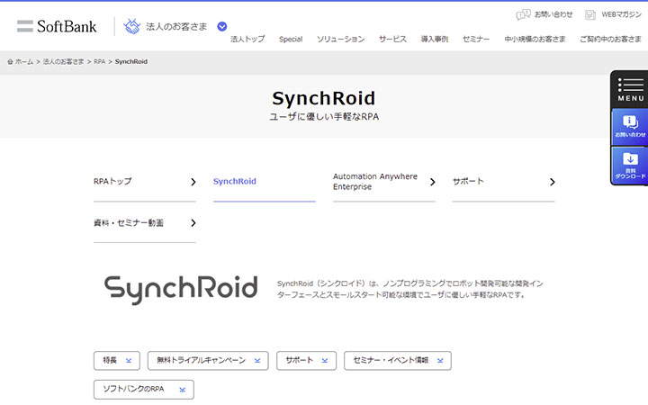This screenshot has width=648, height=405.
Task: Jump to セミナー・イベント情報 section
Action: click(x=398, y=361)
